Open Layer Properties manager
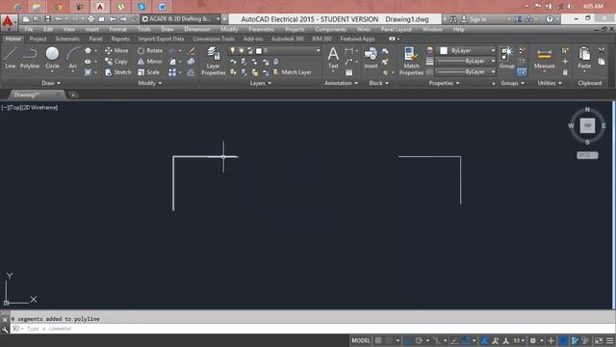 [214, 61]
